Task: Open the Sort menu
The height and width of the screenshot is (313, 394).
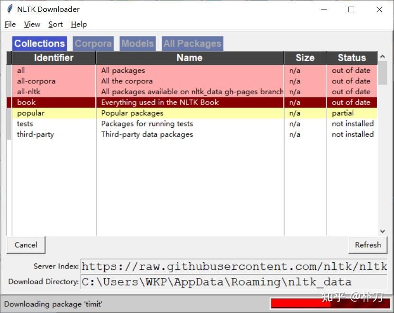Action: [x=55, y=24]
